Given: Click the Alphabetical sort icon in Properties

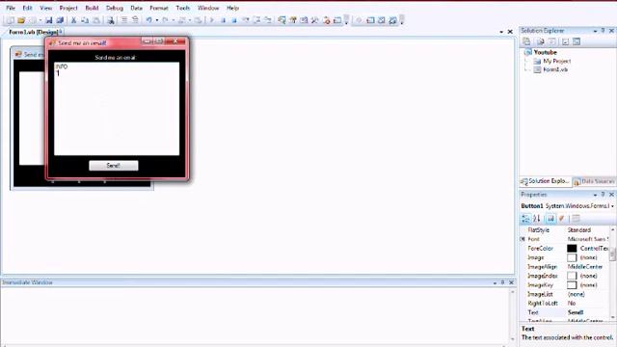Looking at the screenshot, I should coord(537,219).
